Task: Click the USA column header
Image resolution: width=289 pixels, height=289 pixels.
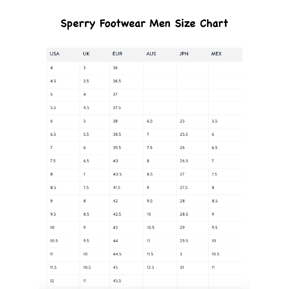Action: [x=54, y=54]
